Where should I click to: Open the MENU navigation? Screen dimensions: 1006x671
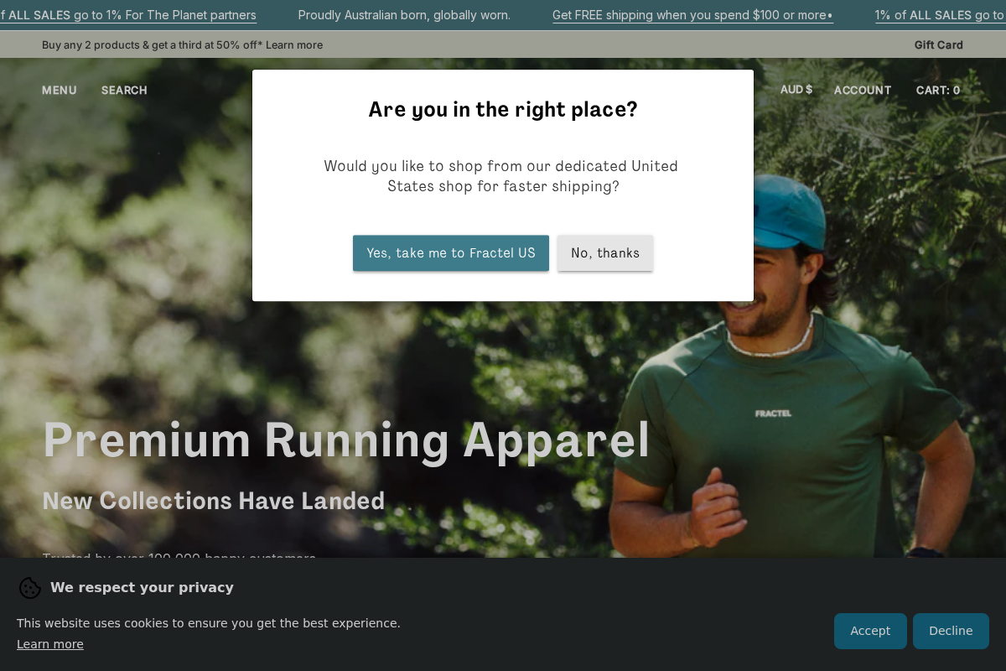coord(60,90)
